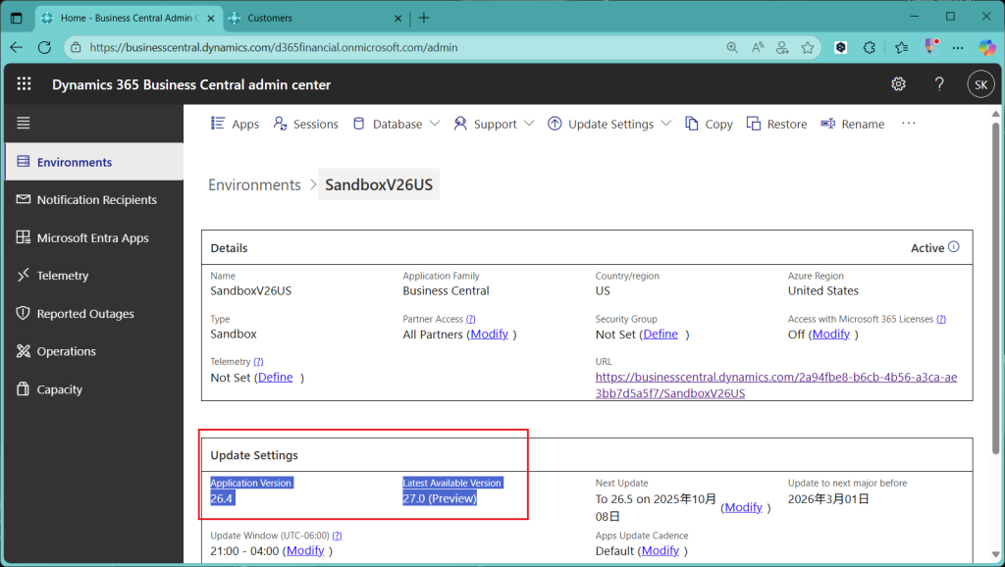Click Modify next to Partner Access
This screenshot has width=1005, height=567.
point(490,334)
